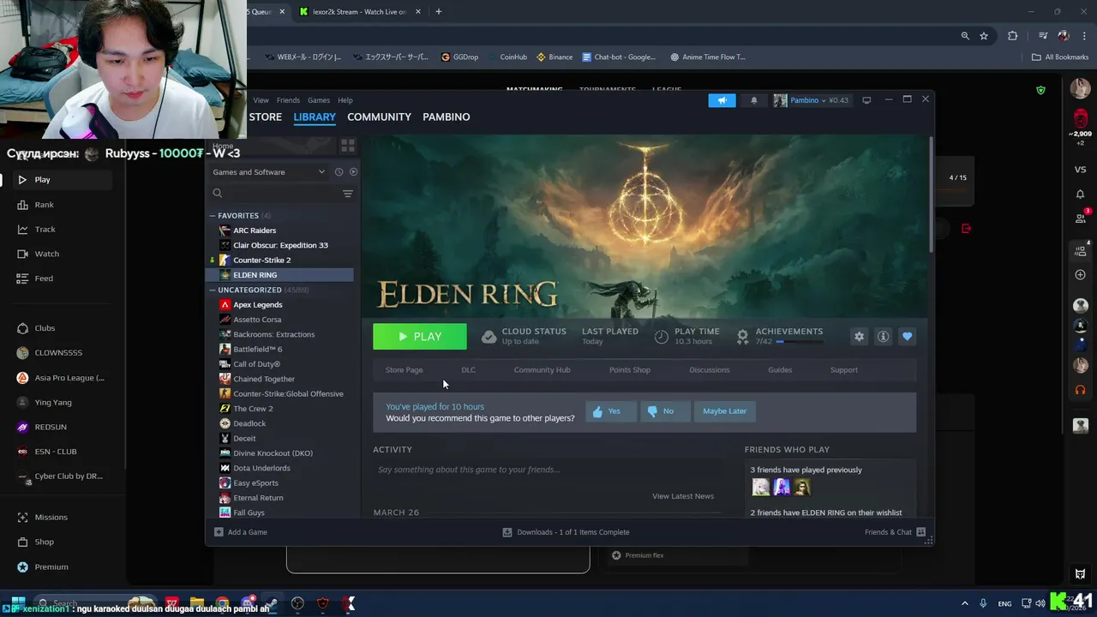
Task: Collapse the UNCATEGORIZED category
Action: tap(213, 290)
